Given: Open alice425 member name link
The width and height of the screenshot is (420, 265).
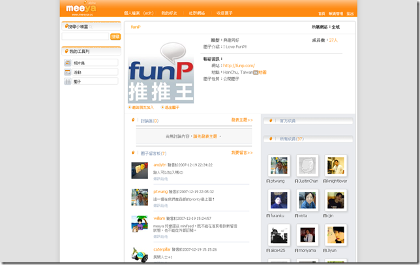Looking at the screenshot, I should [x=278, y=250].
